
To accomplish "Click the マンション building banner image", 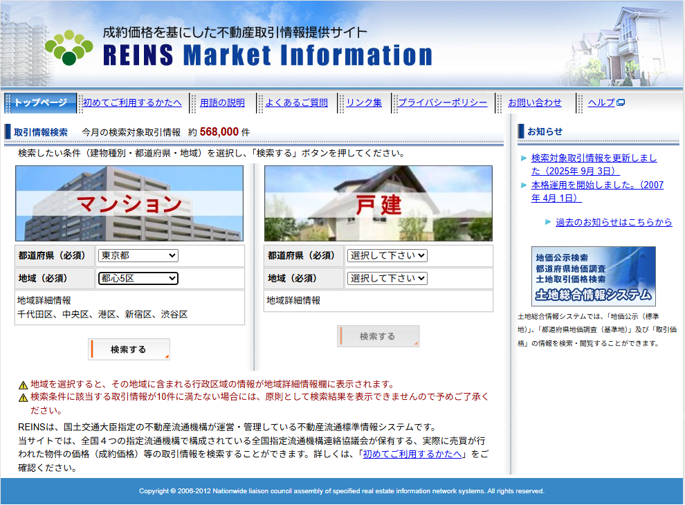I will (129, 203).
